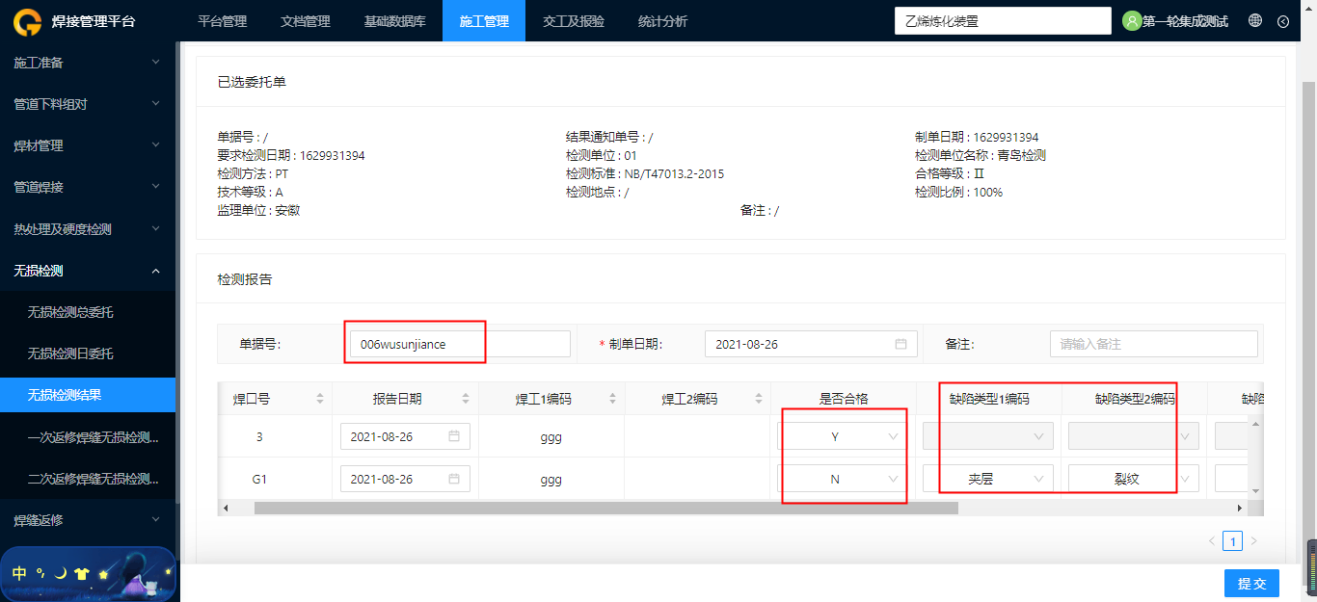Click the moon icon in IME bar
1317x602 pixels.
(x=61, y=573)
